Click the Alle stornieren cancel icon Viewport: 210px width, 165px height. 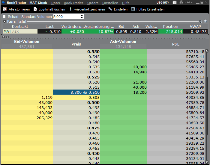[x=5, y=9]
